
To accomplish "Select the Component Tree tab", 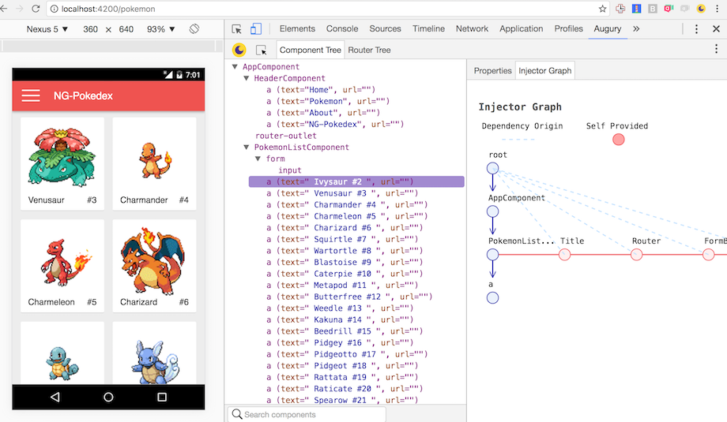I will (311, 50).
